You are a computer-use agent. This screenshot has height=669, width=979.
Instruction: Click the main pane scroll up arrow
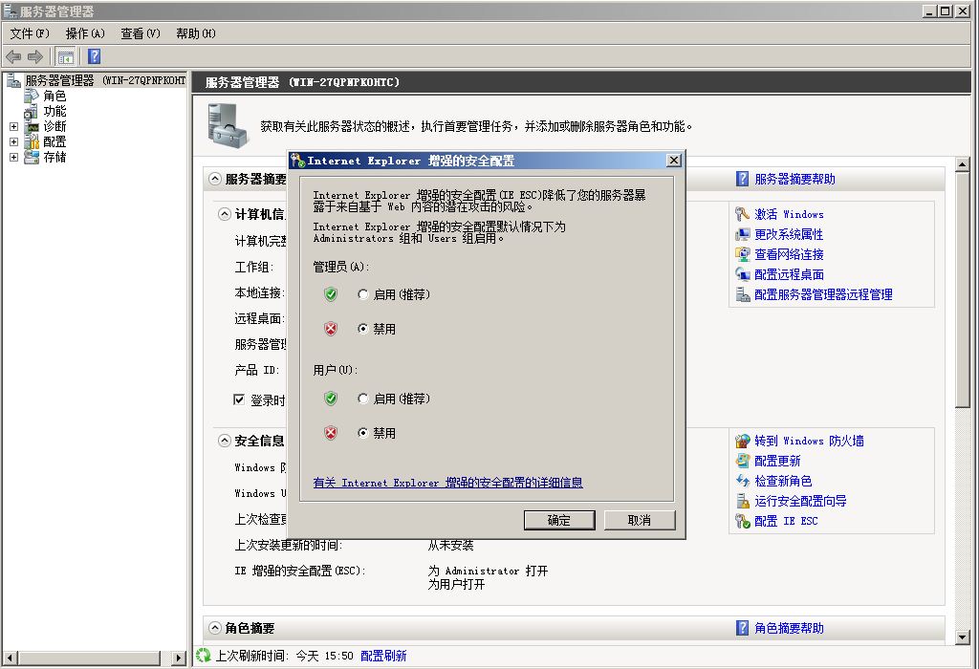(962, 164)
